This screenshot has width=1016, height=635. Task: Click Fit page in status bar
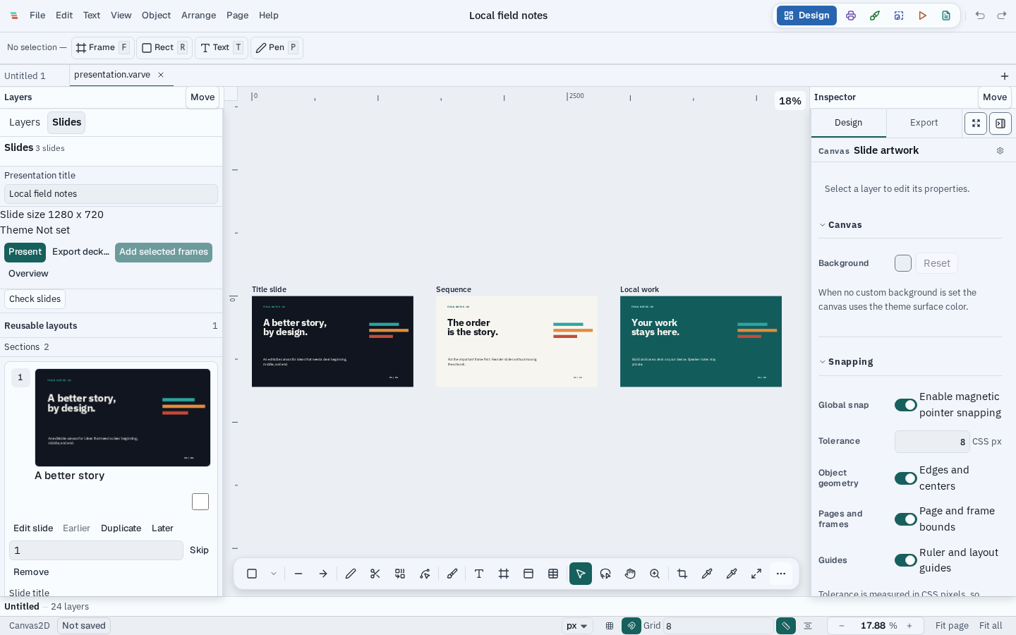pyautogui.click(x=952, y=626)
